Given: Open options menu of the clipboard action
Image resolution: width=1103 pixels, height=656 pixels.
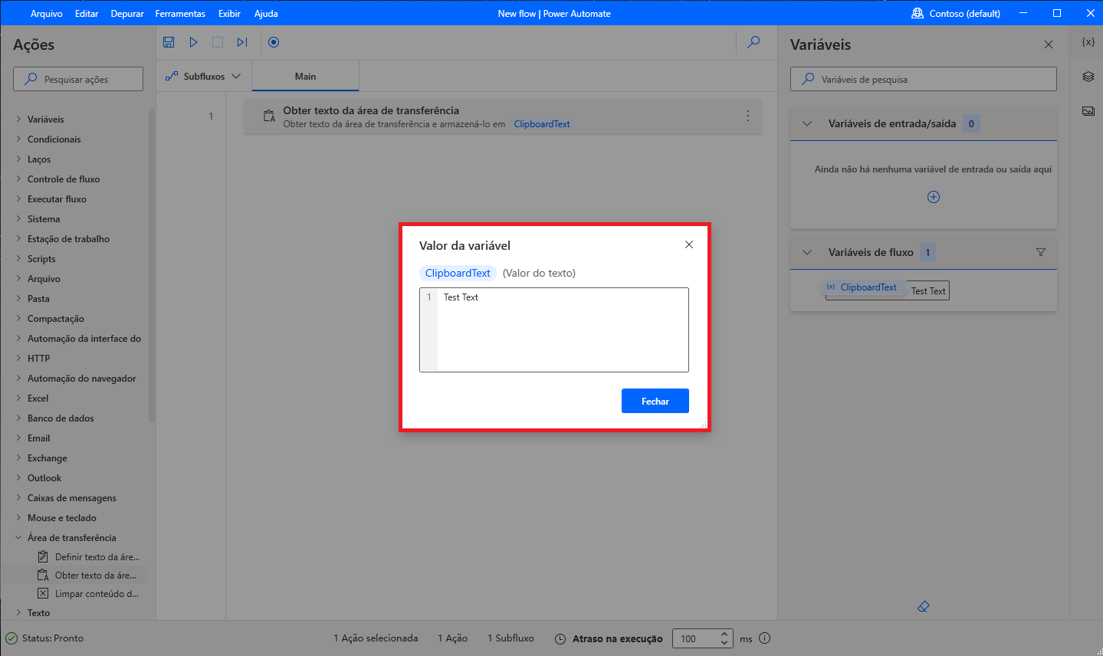Looking at the screenshot, I should pyautogui.click(x=747, y=115).
